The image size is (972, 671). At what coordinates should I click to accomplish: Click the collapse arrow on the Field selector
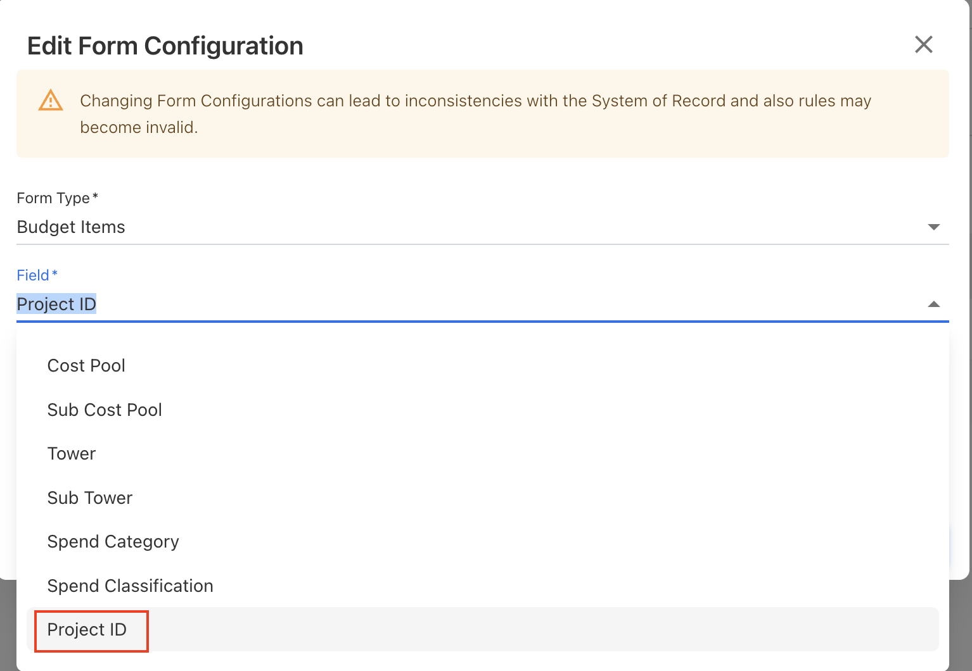click(934, 304)
